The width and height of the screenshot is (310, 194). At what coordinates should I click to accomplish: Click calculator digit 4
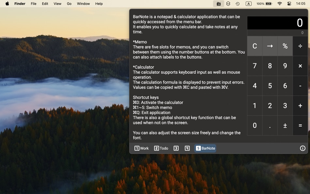pyautogui.click(x=255, y=86)
